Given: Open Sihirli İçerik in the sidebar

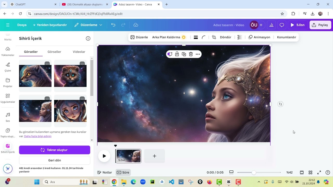Looking at the screenshot, I should tap(8, 149).
